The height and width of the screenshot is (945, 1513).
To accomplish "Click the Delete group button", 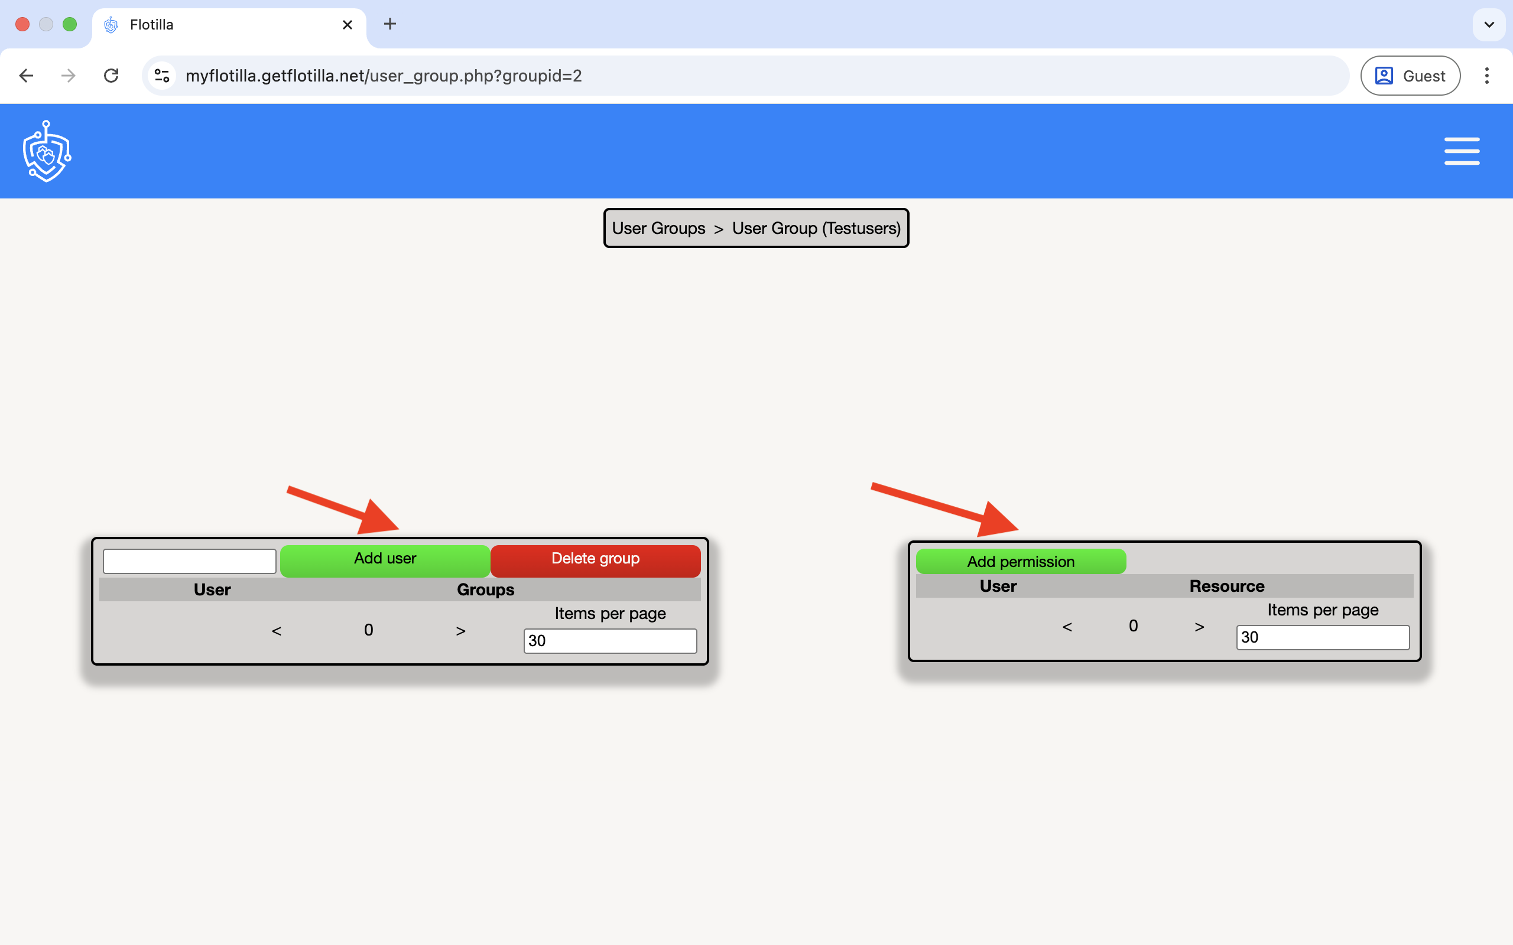I will (x=595, y=558).
